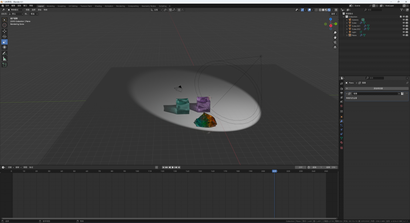This screenshot has height=223, width=410.
Task: Collapse the Collection in the outliner
Action: pyautogui.click(x=344, y=17)
